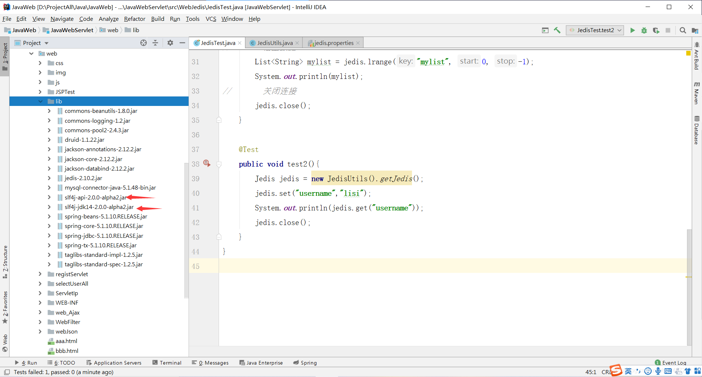This screenshot has height=377, width=702.
Task: Open the 1: Project side tab
Action: pos(5,57)
